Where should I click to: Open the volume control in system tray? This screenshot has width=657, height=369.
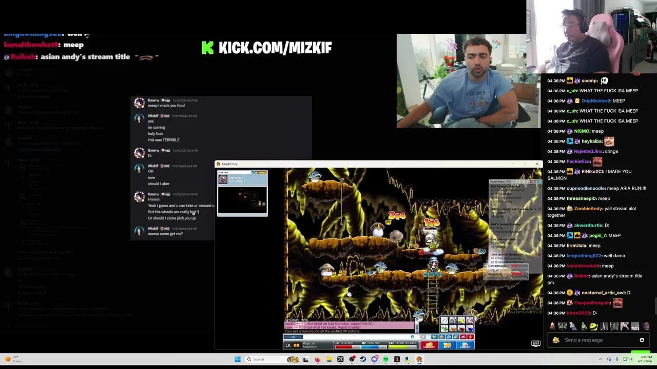(631, 359)
